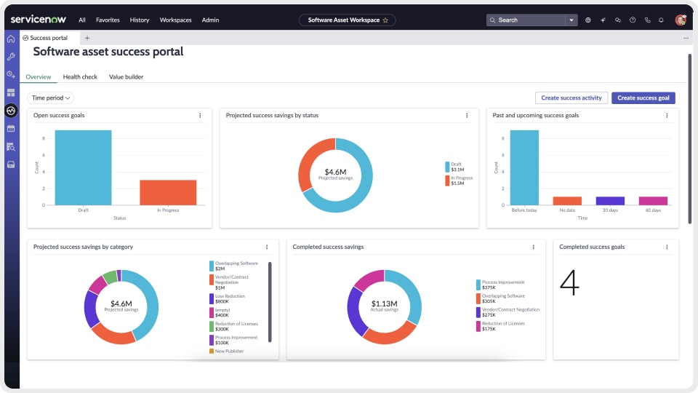698x393 pixels.
Task: Open the calendar icon in sidebar
Action: click(11, 129)
